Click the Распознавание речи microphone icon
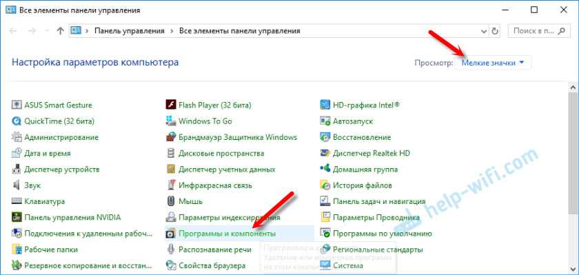Screen dimensions: 579x275 pyautogui.click(x=171, y=249)
